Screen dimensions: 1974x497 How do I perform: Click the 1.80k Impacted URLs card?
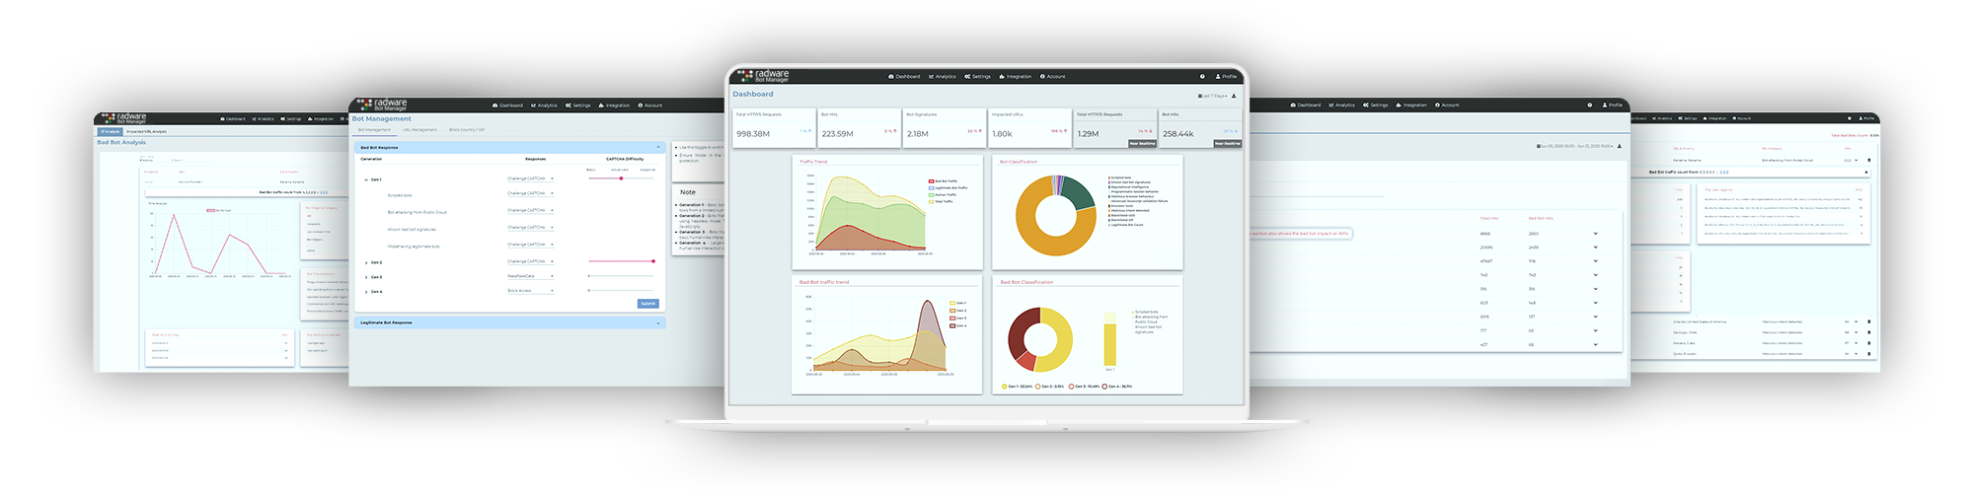[x=1029, y=128]
